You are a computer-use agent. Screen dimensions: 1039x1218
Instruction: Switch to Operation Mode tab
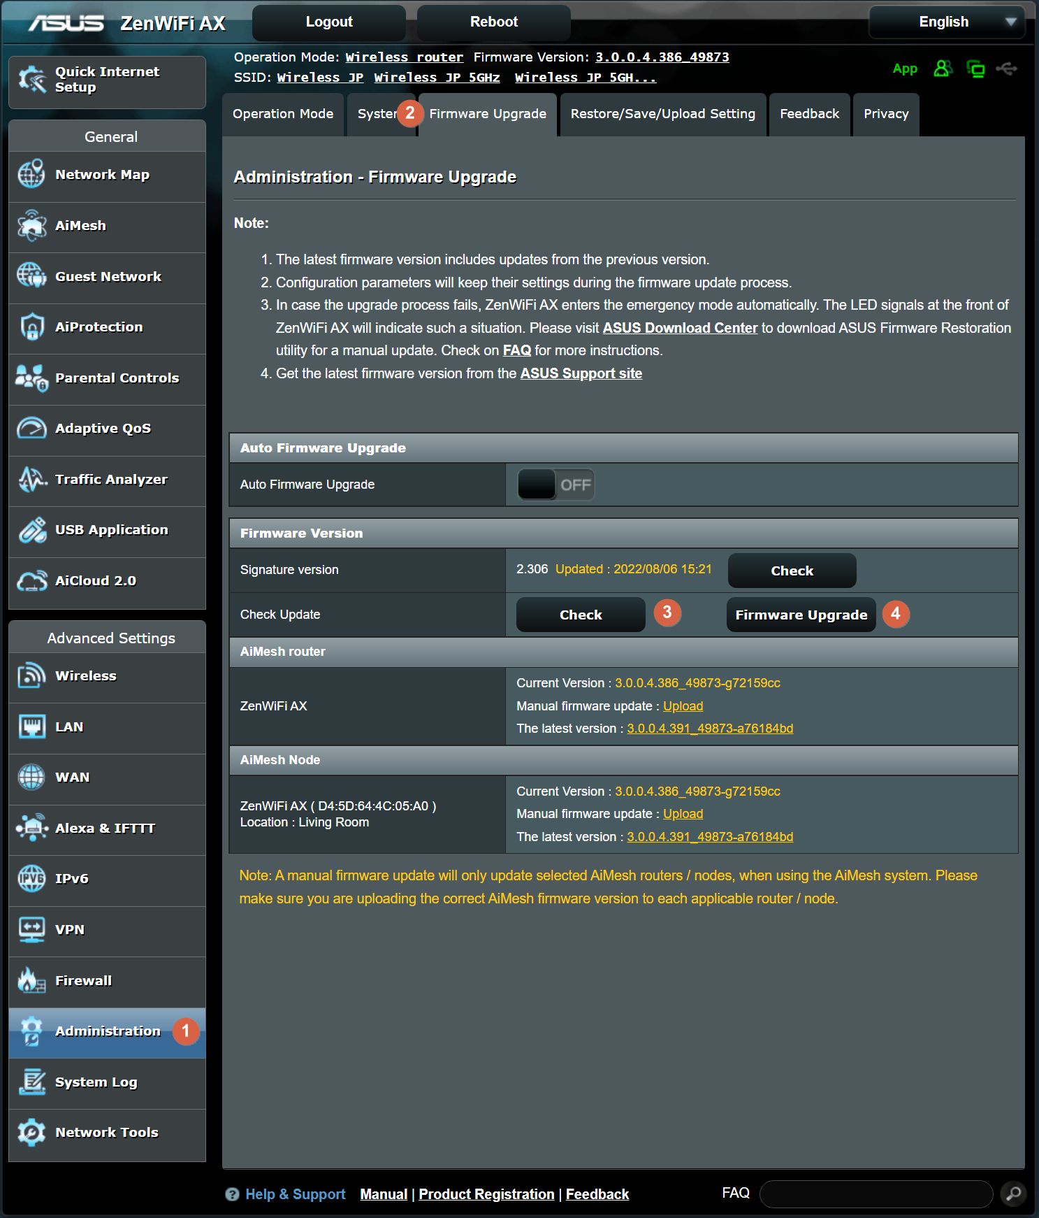coord(283,114)
